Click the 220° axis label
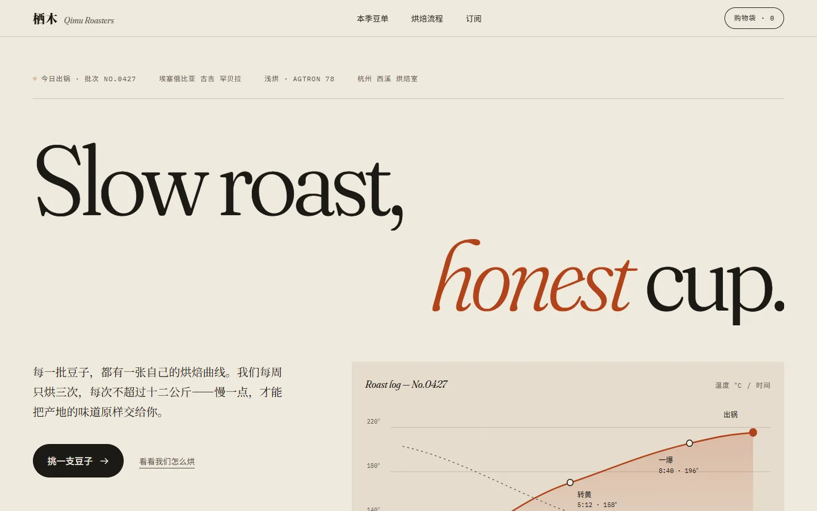 [373, 421]
